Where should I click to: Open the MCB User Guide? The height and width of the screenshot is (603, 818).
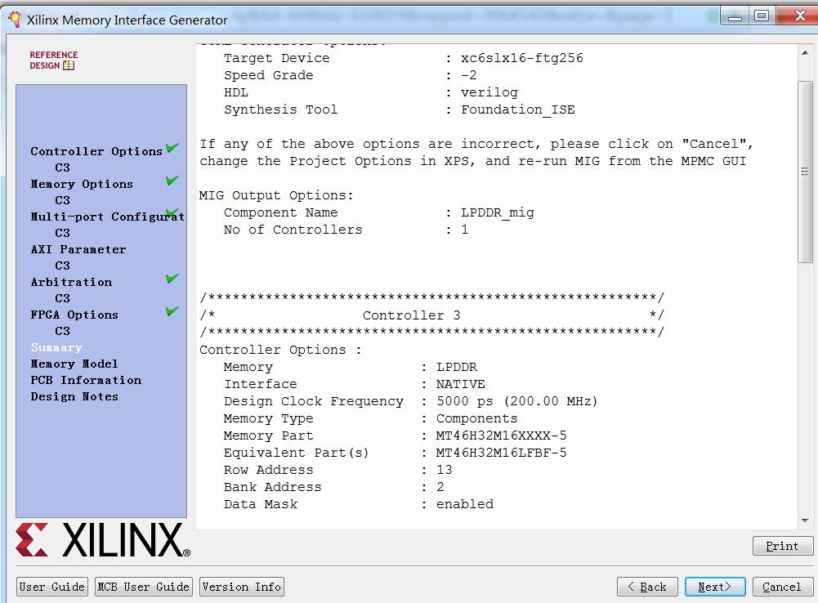pyautogui.click(x=144, y=587)
